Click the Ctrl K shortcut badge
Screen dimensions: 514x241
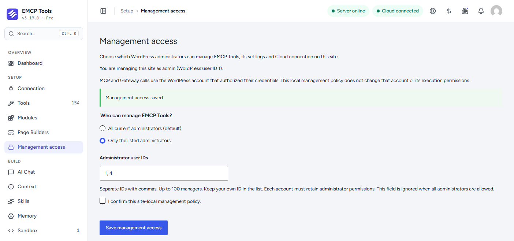[x=69, y=34]
